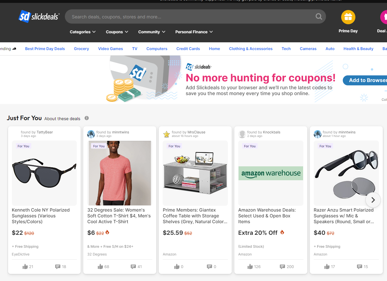The height and width of the screenshot is (281, 387).
Task: Open the Health & Beauty tab
Action: point(358,49)
